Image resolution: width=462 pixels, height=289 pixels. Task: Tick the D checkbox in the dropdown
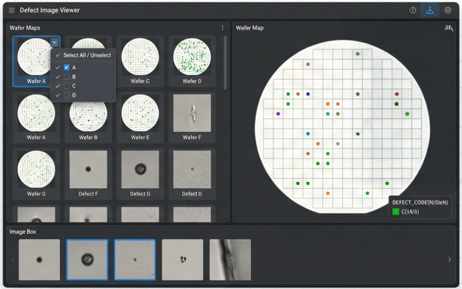click(x=67, y=95)
